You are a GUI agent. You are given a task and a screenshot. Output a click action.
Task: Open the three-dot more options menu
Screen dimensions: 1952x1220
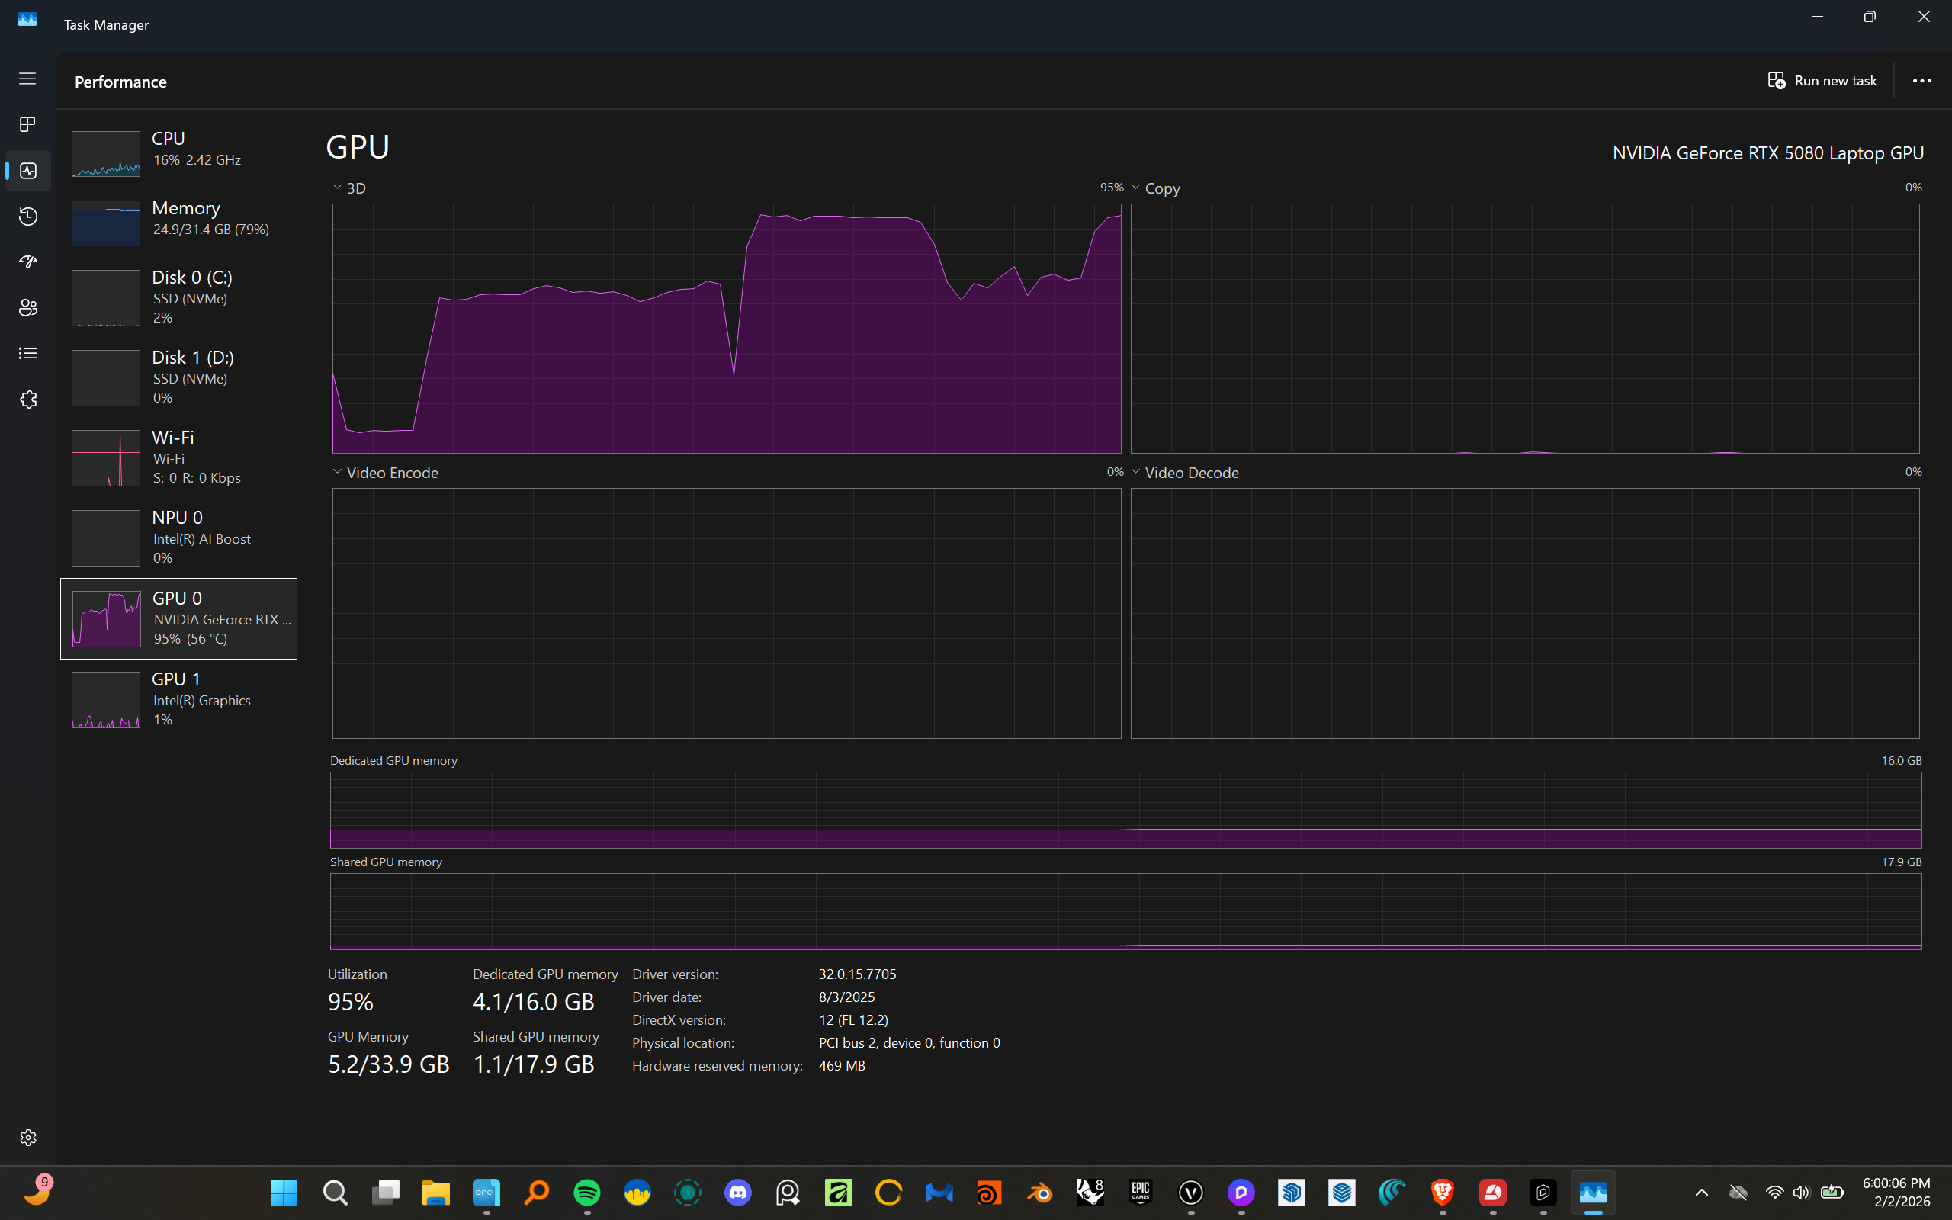(1921, 81)
